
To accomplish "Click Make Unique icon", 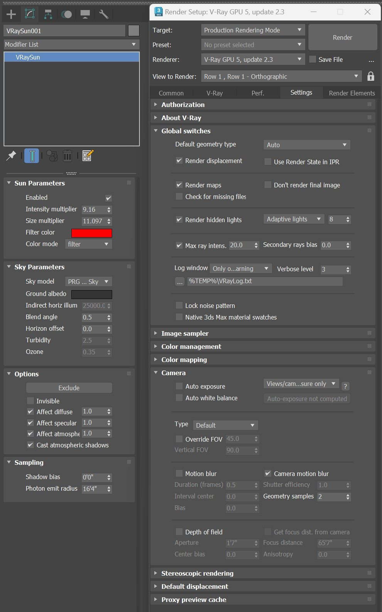I will pyautogui.click(x=52, y=156).
